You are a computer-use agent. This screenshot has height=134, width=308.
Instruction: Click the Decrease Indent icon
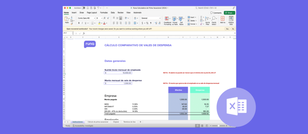(x=126, y=23)
